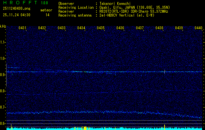Click the 0.7 frequency axis label
Image resolution: width=205 pixels, height=130 pixels.
click(x=3, y=107)
